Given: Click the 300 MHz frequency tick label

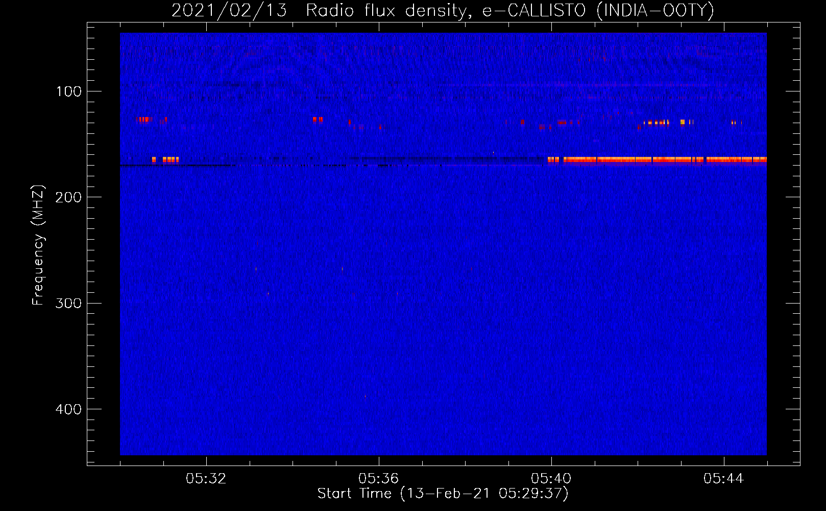Looking at the screenshot, I should [x=69, y=304].
